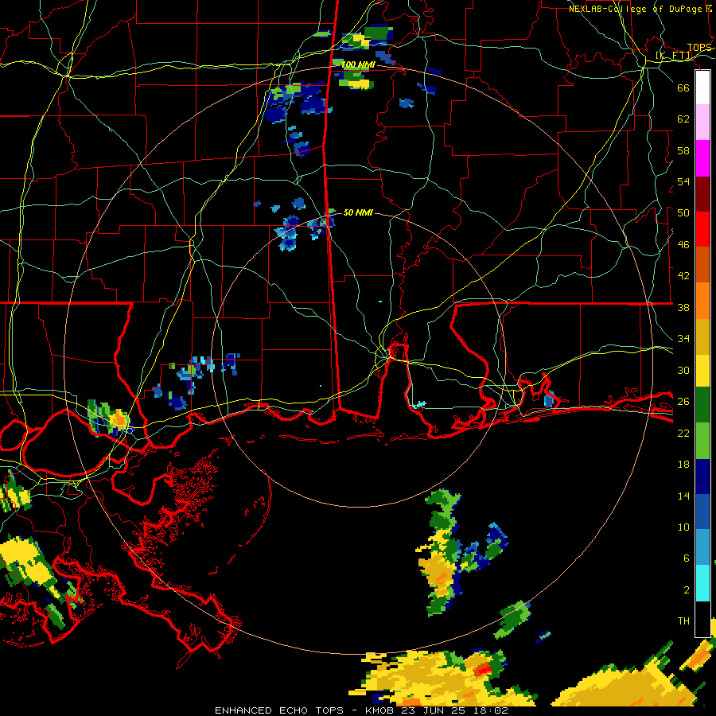716x716 pixels.
Task: Pick the dark navy legend color band
Action: coord(702,477)
